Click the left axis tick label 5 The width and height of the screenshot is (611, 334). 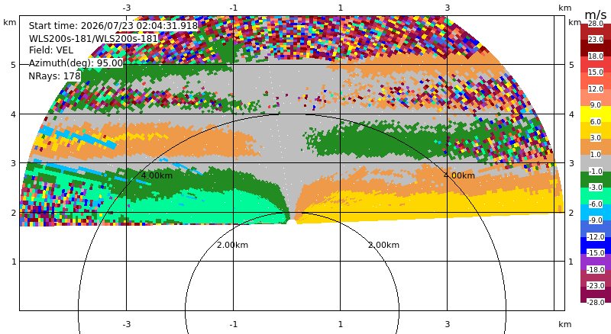click(14, 65)
